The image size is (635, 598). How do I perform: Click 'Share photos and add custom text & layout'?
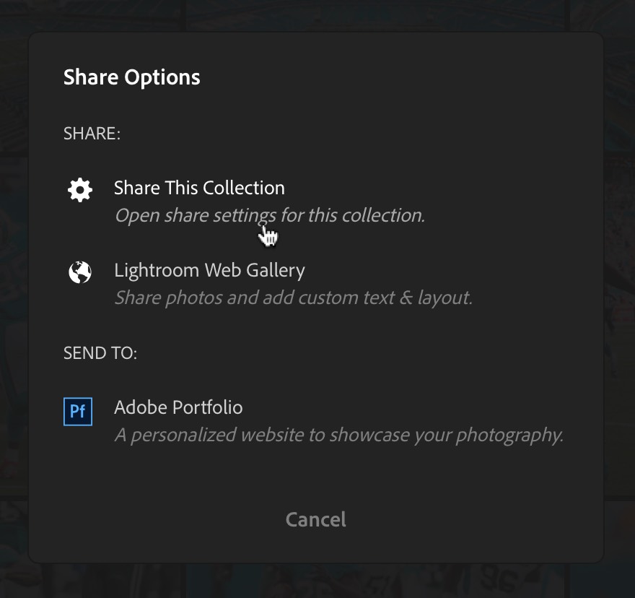(294, 298)
